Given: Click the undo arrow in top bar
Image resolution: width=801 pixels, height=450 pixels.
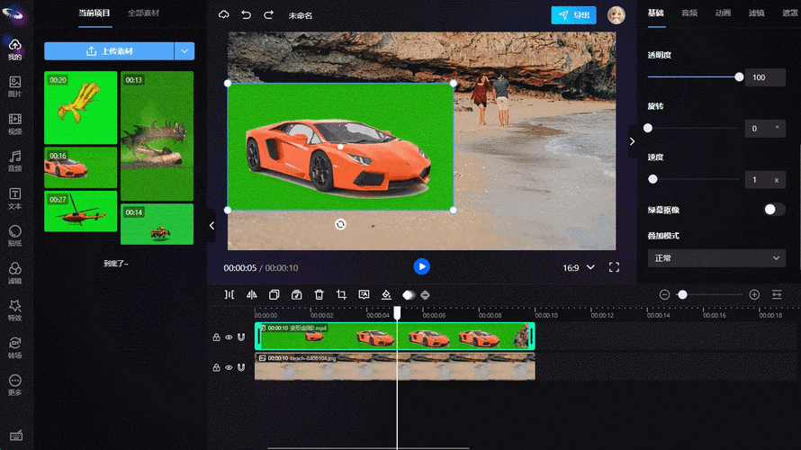Looking at the screenshot, I should pyautogui.click(x=246, y=15).
